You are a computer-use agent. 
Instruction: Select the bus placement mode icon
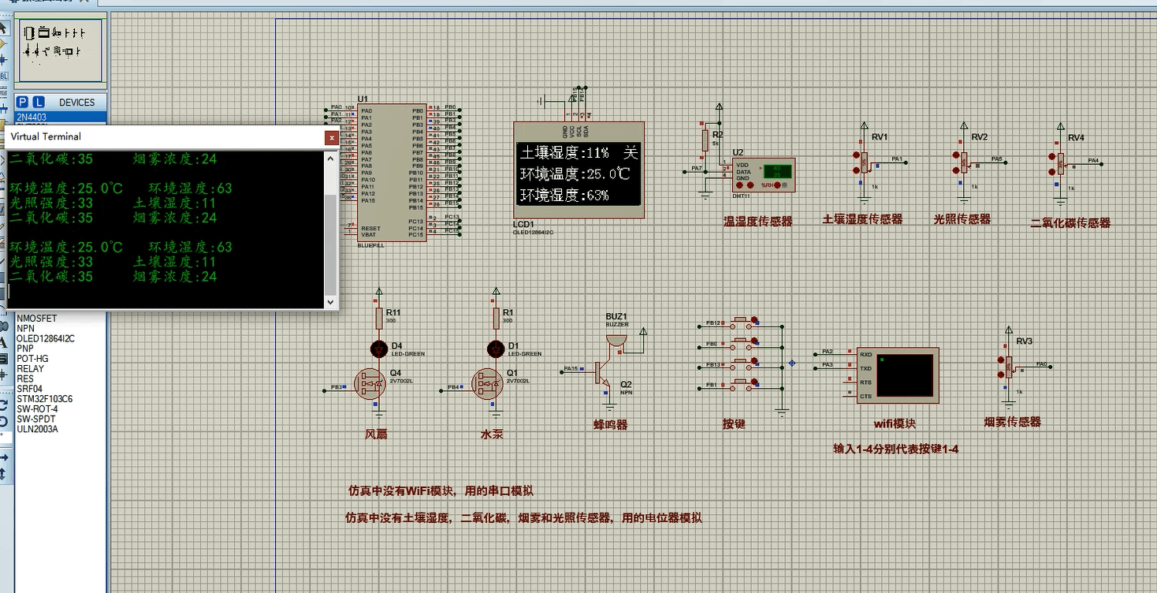(5, 109)
